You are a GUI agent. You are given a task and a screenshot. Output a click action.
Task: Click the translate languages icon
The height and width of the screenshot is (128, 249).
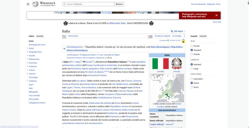(172, 31)
